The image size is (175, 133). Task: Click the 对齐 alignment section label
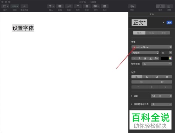click(x=133, y=72)
